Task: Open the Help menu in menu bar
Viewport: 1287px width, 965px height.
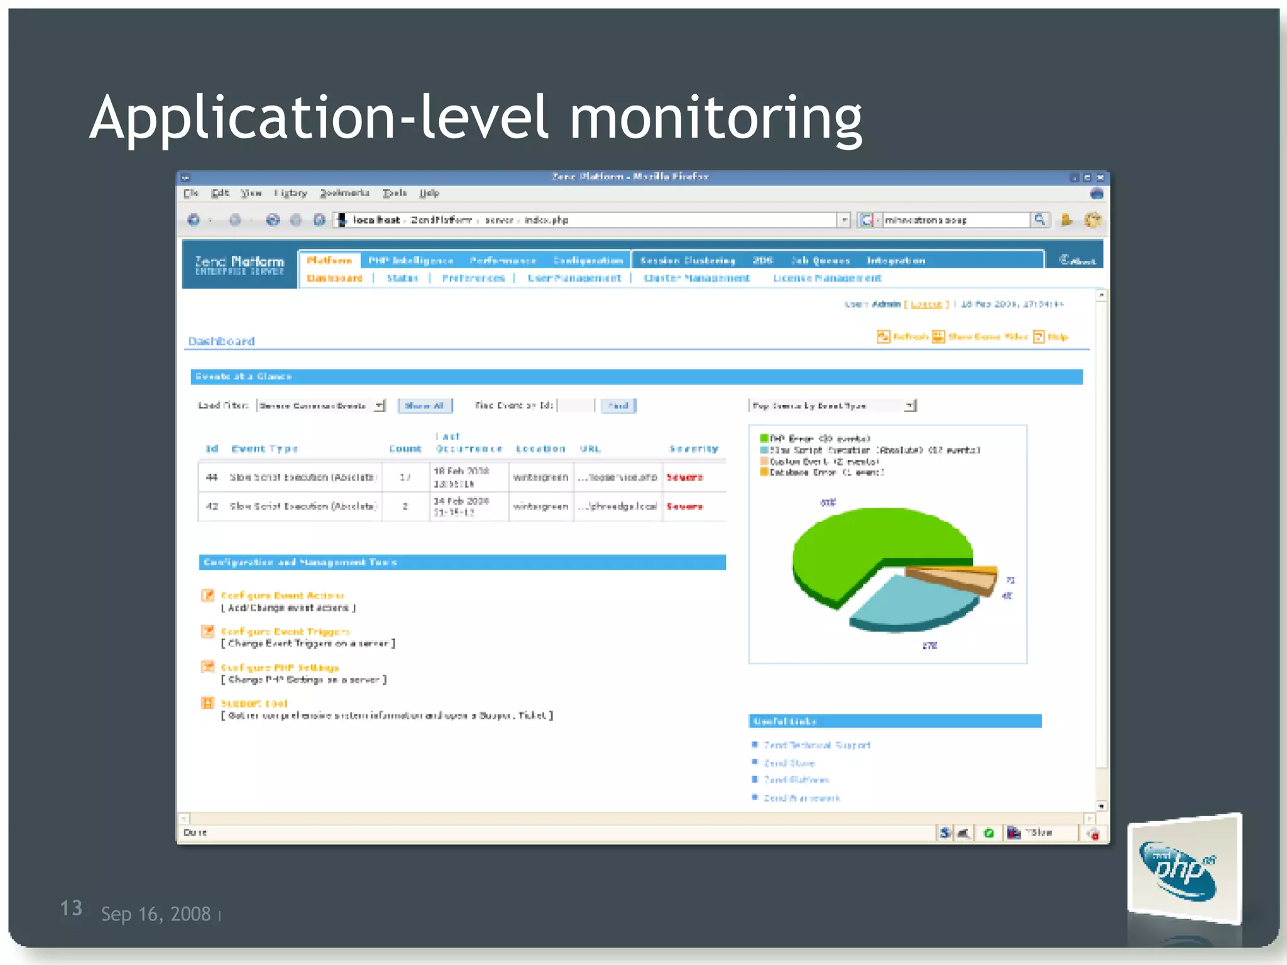Action: 429,193
